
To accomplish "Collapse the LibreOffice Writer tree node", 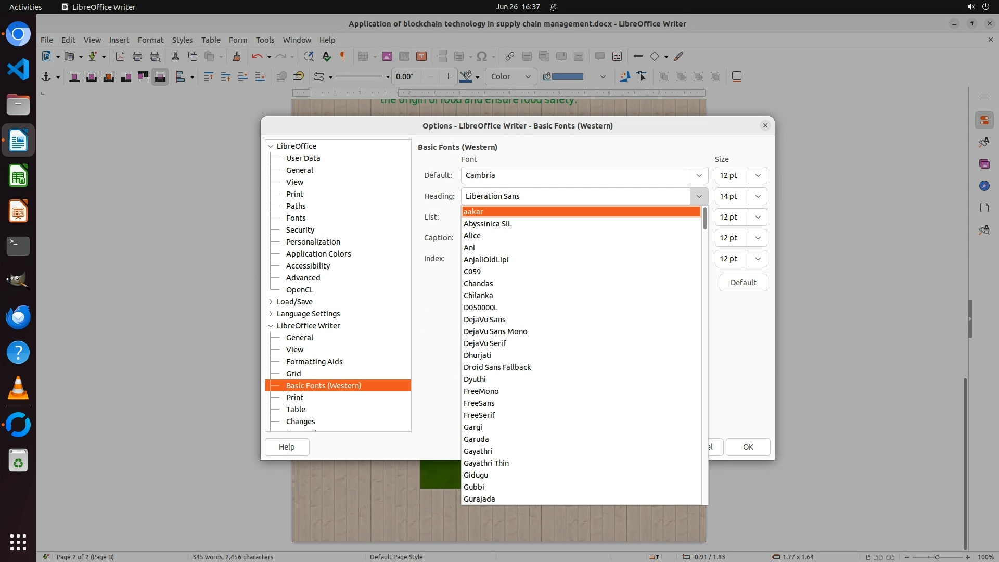I will pyautogui.click(x=271, y=326).
